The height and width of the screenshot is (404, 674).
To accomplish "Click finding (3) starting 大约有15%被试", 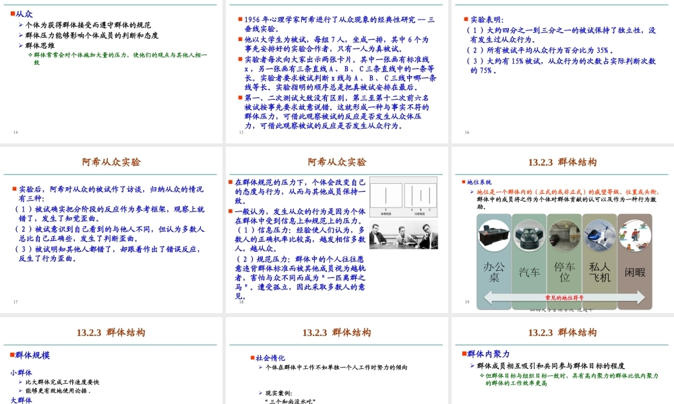I will [561, 66].
